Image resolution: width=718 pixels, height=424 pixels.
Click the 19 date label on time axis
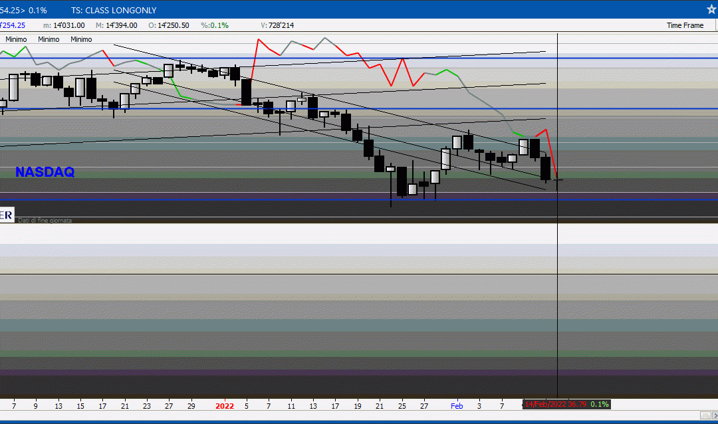pos(357,405)
